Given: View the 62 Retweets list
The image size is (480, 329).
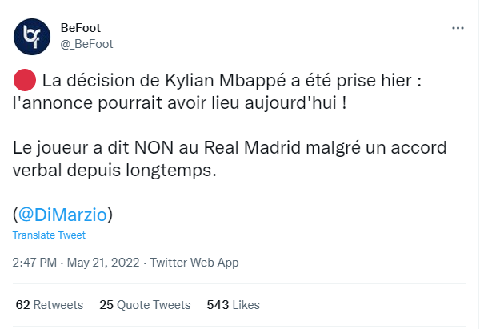Looking at the screenshot, I should coord(49,305).
